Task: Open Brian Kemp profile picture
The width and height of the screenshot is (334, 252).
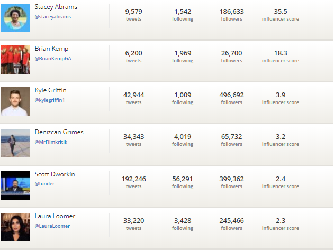Action: pyautogui.click(x=15, y=60)
